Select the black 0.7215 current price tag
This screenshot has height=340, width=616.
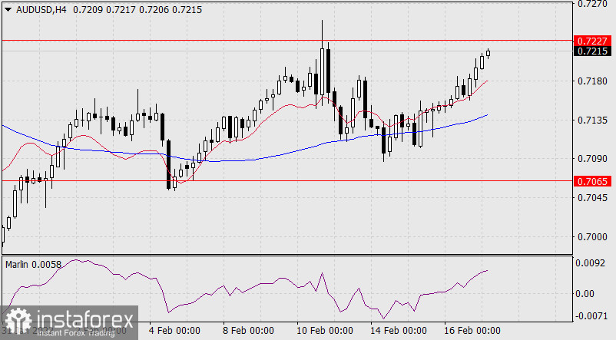[x=591, y=51]
